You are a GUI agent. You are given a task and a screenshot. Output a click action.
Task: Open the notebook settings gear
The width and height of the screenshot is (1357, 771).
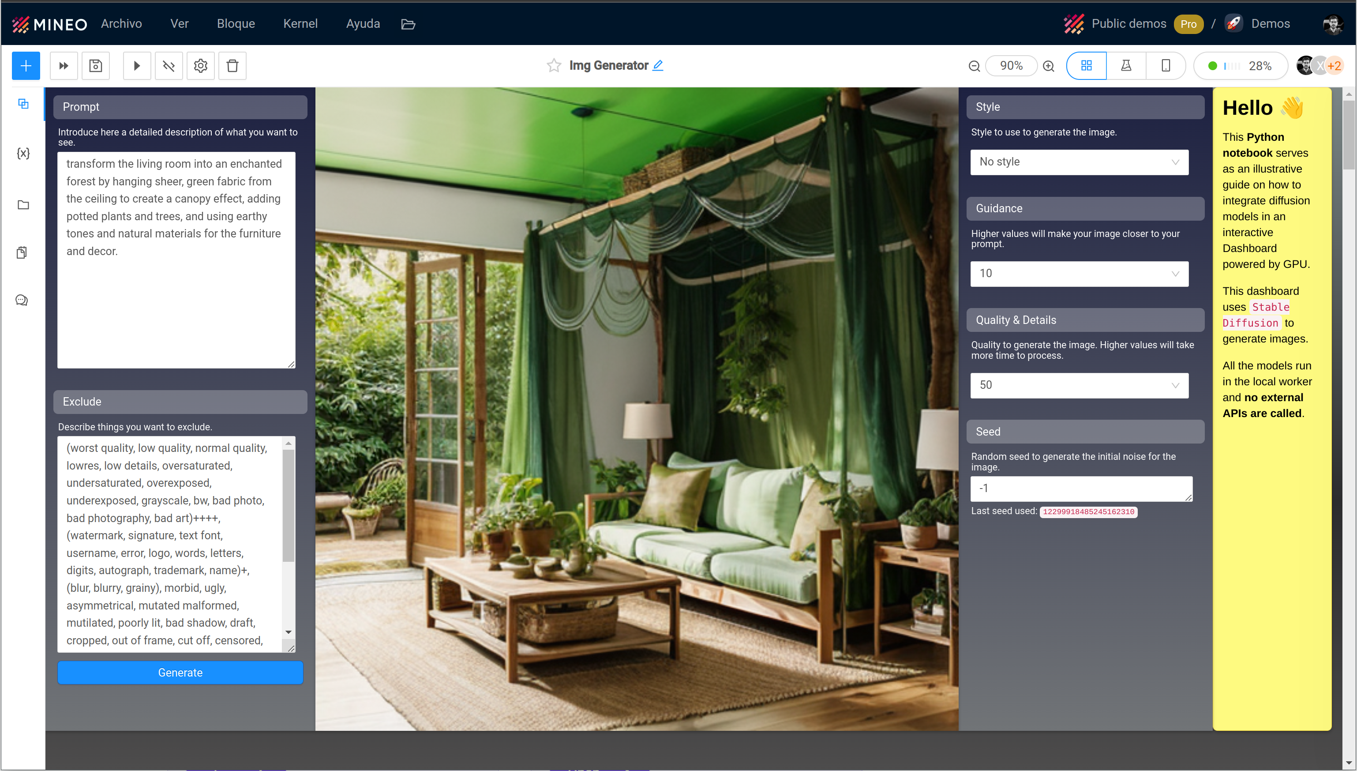point(200,66)
